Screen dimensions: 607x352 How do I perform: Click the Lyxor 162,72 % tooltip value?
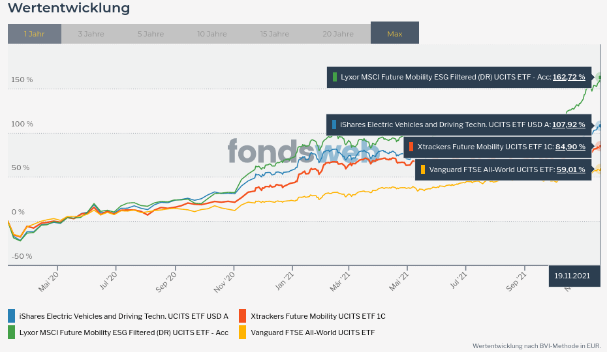[568, 77]
